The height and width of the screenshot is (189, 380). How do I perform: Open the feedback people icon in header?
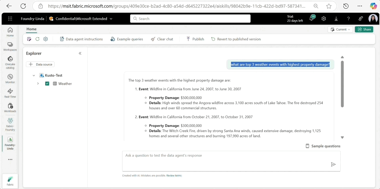(x=361, y=19)
